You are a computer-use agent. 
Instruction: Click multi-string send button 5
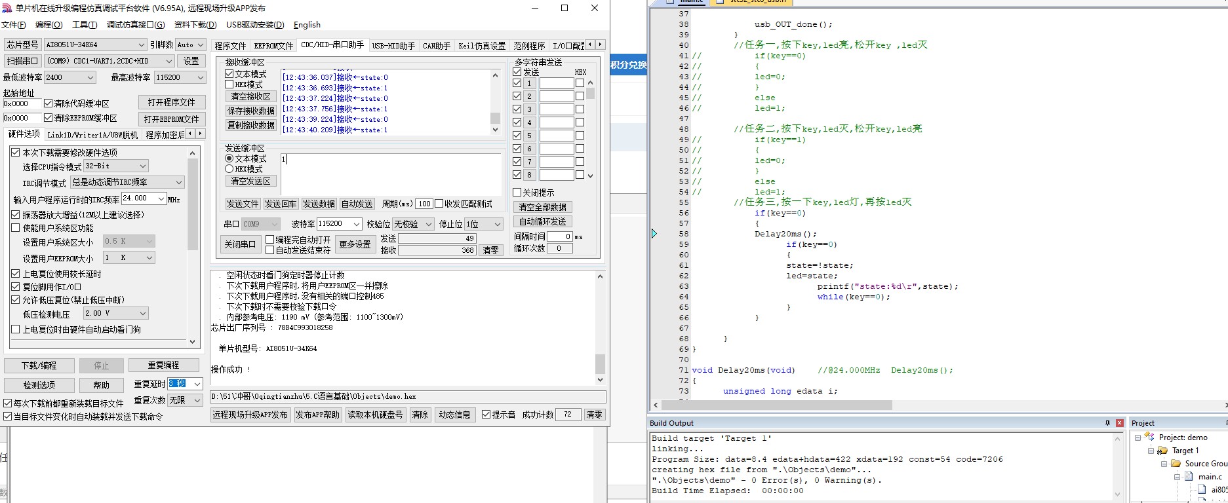coord(529,136)
